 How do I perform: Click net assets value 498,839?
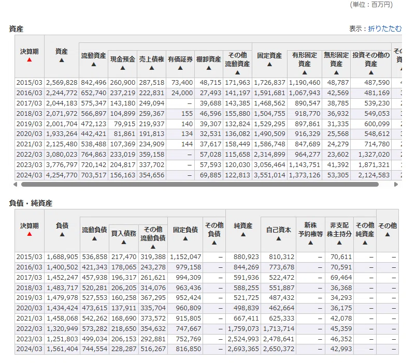coord(246,308)
